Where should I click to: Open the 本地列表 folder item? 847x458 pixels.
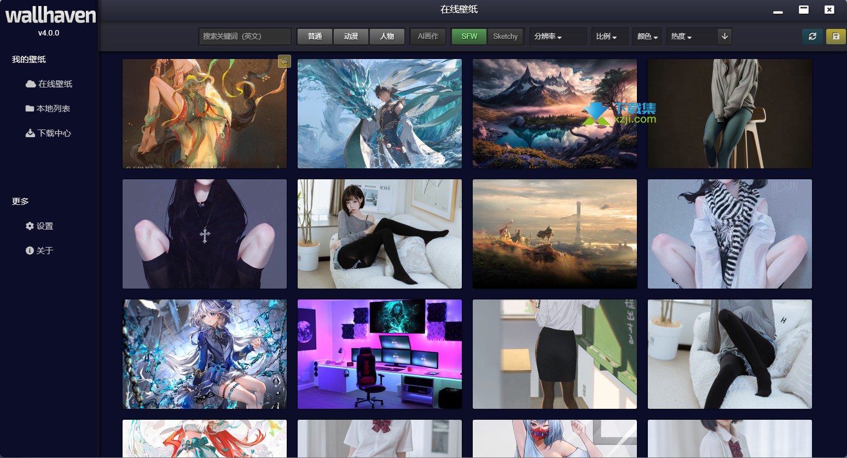pyautogui.click(x=48, y=108)
